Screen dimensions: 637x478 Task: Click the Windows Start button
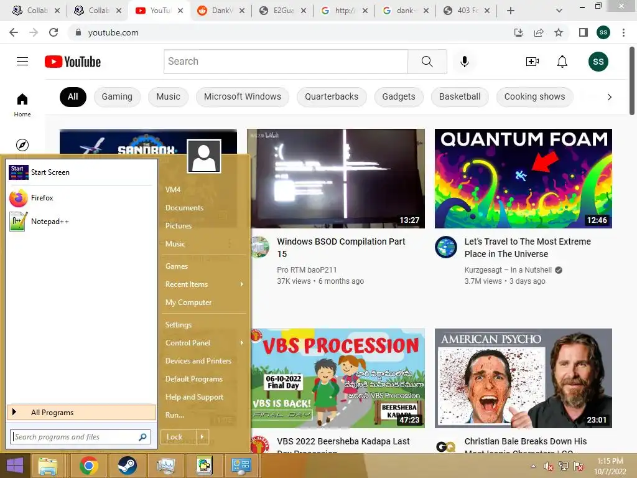point(15,466)
